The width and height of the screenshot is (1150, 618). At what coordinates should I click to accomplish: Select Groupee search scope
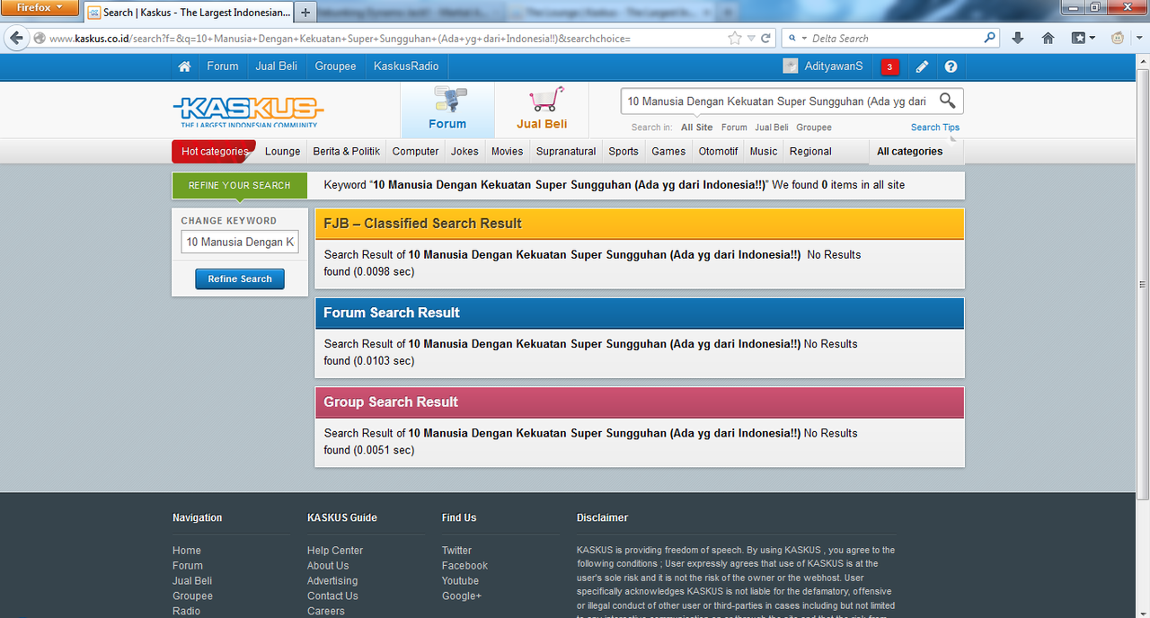click(x=814, y=128)
